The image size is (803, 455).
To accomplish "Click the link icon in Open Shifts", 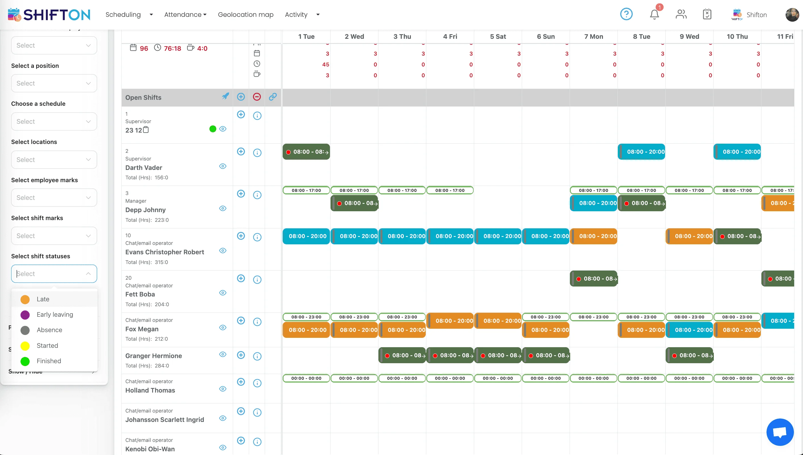I will click(273, 97).
